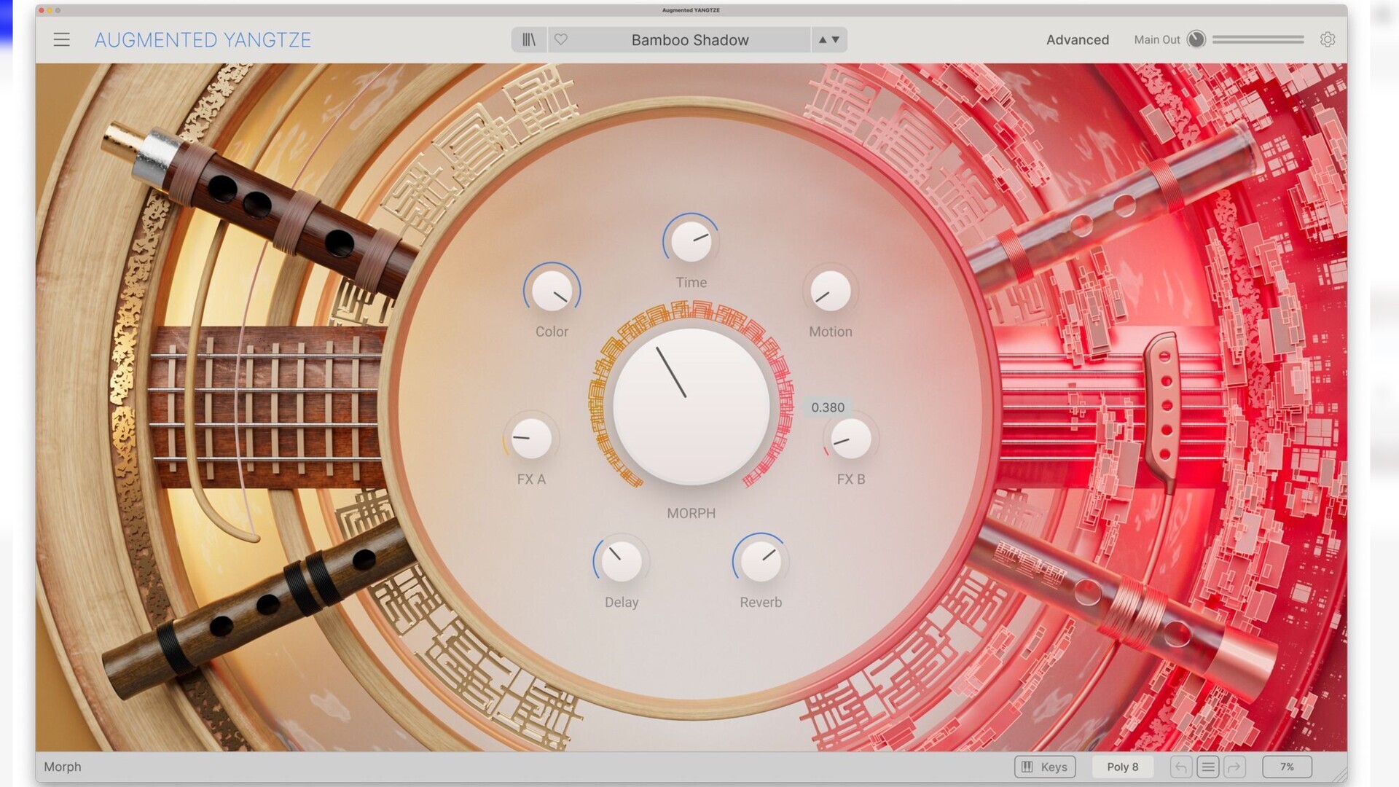Favorite the preset with the heart icon

click(560, 39)
